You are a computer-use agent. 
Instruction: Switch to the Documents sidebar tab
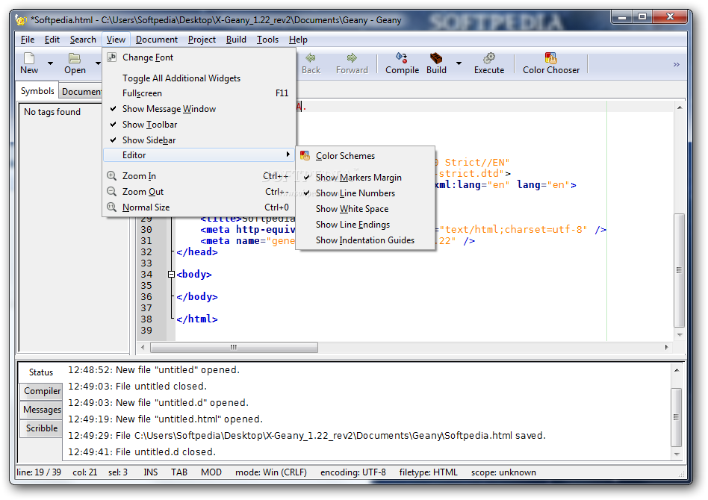81,92
